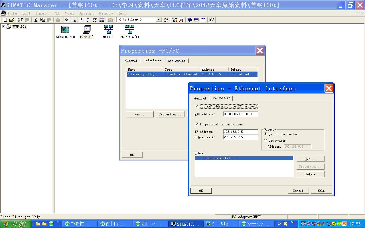Switch to List view
This screenshot has width=365, height=228.
tap(95, 20)
